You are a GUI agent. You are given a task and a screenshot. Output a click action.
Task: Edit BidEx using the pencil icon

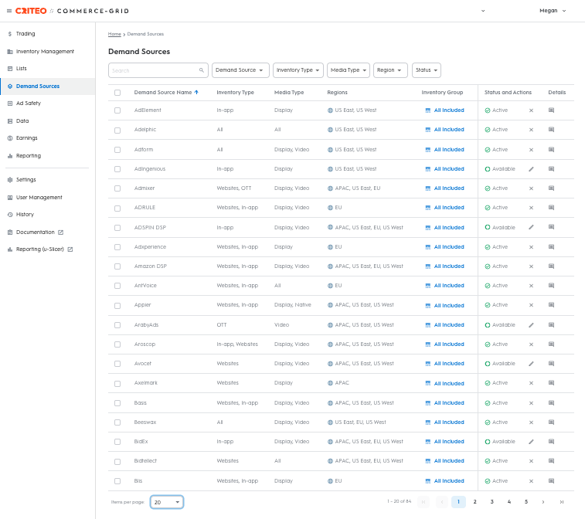click(x=531, y=442)
